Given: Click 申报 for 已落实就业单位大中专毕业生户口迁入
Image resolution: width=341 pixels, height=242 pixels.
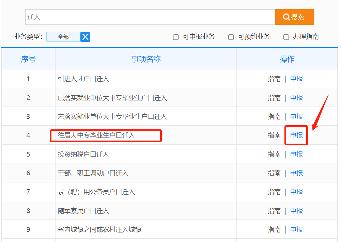Looking at the screenshot, I should (296, 98).
